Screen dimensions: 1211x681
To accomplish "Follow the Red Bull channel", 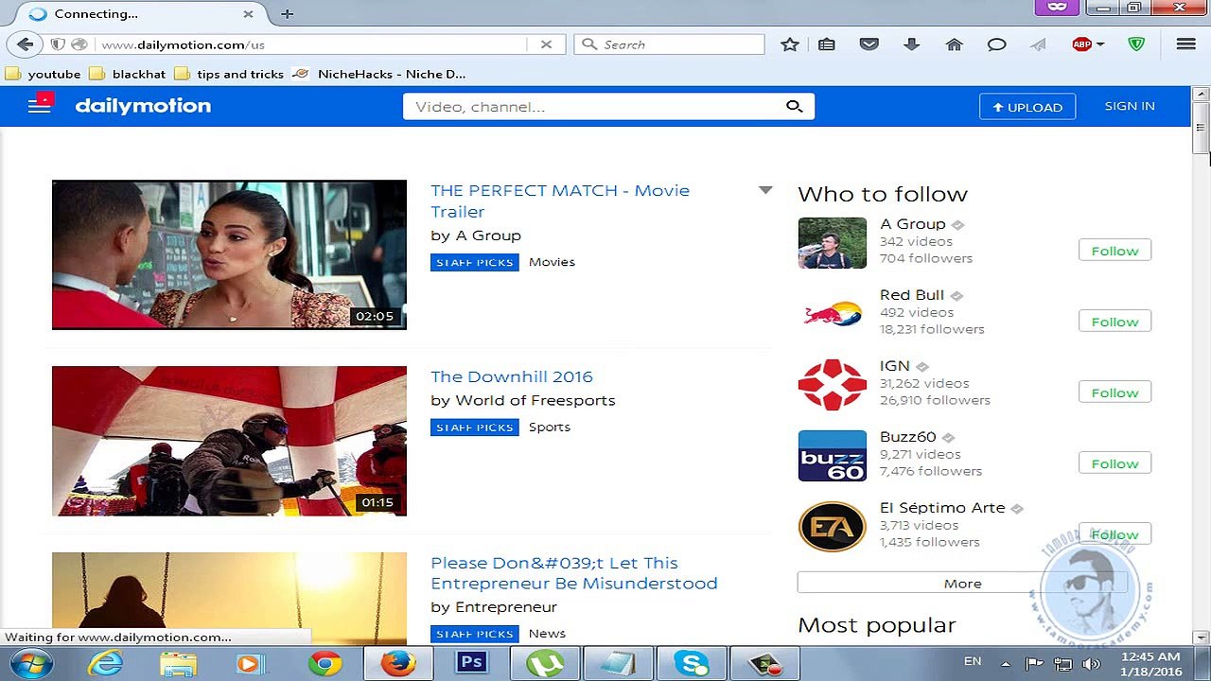I will tap(1114, 322).
